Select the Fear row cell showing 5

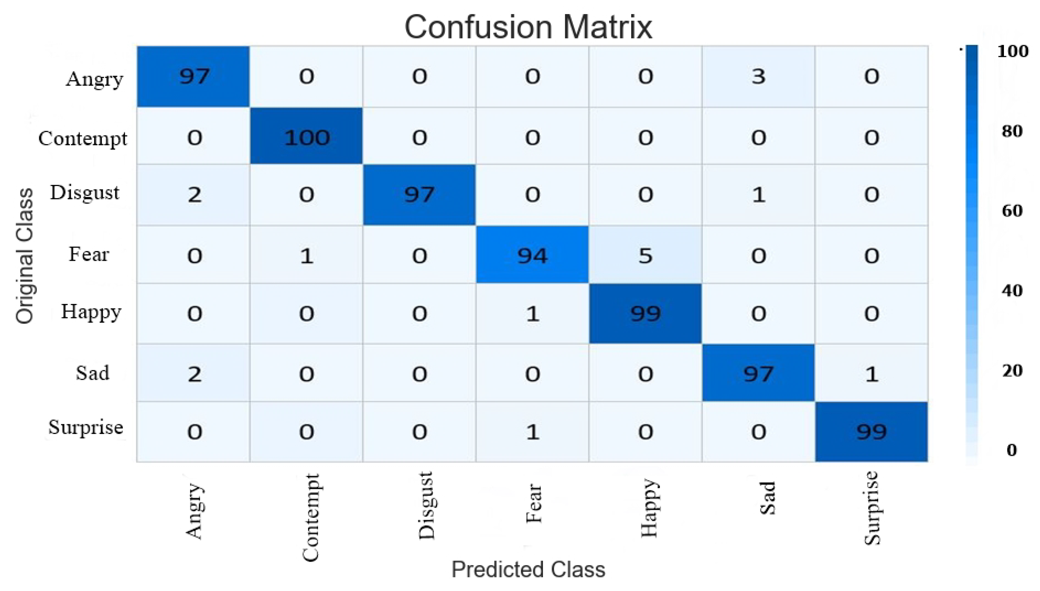point(645,255)
